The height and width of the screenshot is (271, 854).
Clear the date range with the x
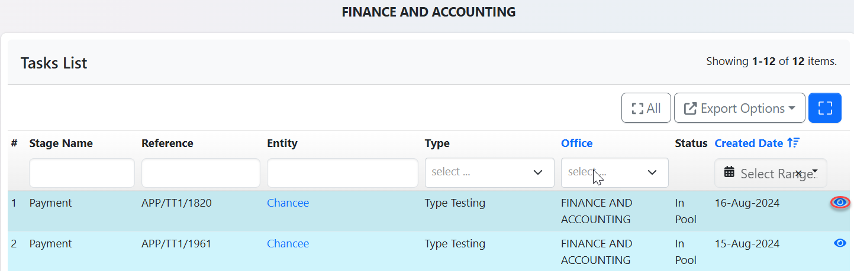click(x=798, y=173)
